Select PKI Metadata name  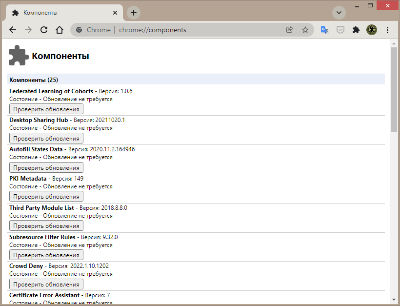point(28,179)
